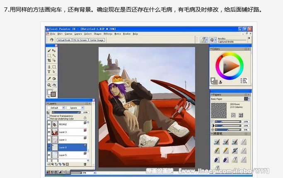Open Default composite method dropdown
283x178 pixels.
tap(56, 108)
